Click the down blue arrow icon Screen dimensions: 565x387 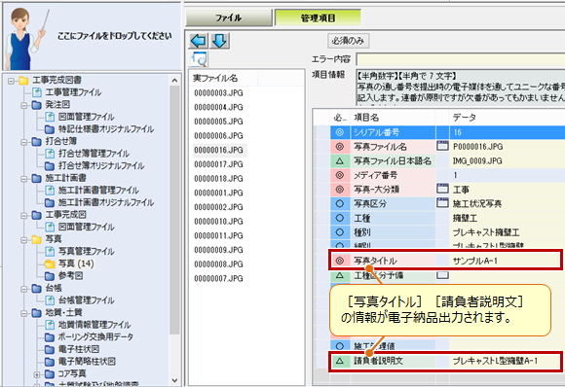tap(219, 41)
